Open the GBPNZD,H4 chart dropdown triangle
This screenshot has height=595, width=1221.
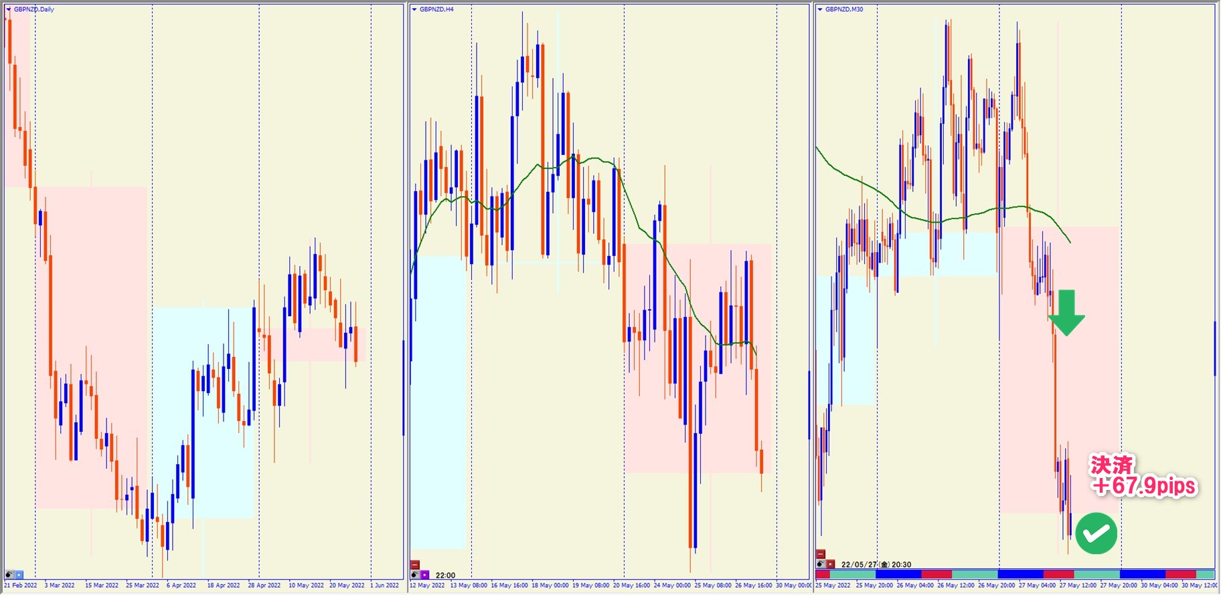tap(414, 9)
